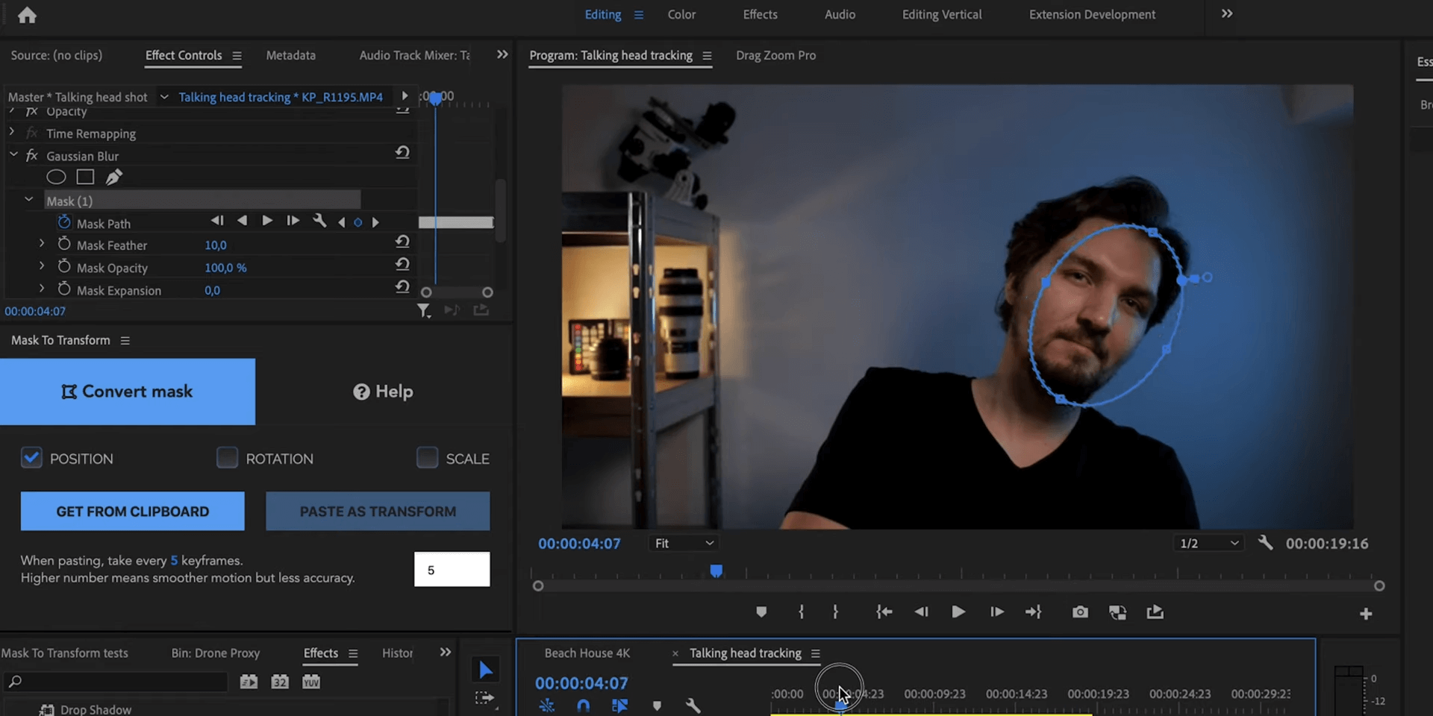Open the 1/2 playback resolution dropdown

[x=1208, y=544]
